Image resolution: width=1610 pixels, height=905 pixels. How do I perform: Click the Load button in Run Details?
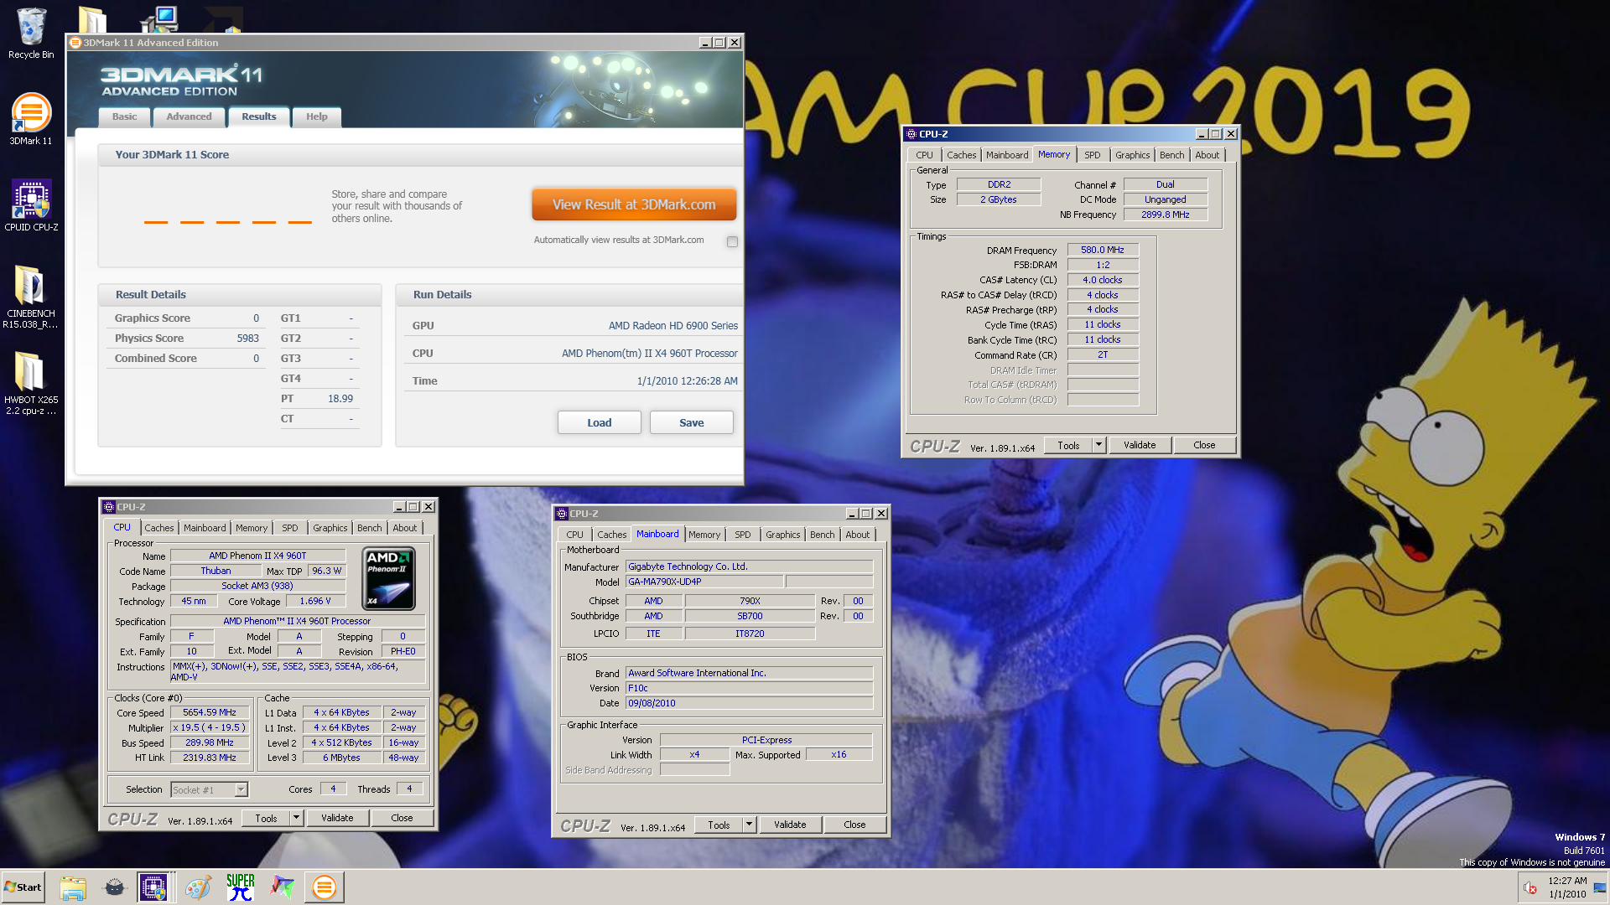600,422
